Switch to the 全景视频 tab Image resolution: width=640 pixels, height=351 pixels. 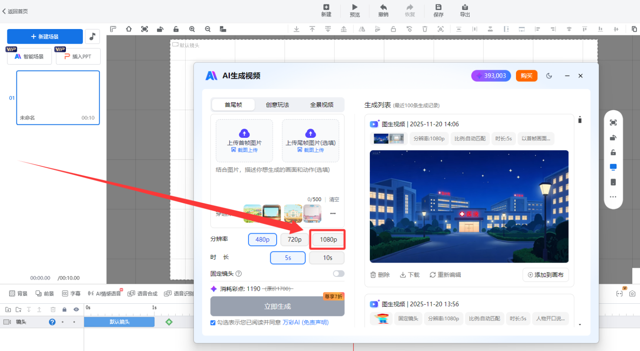click(x=322, y=105)
